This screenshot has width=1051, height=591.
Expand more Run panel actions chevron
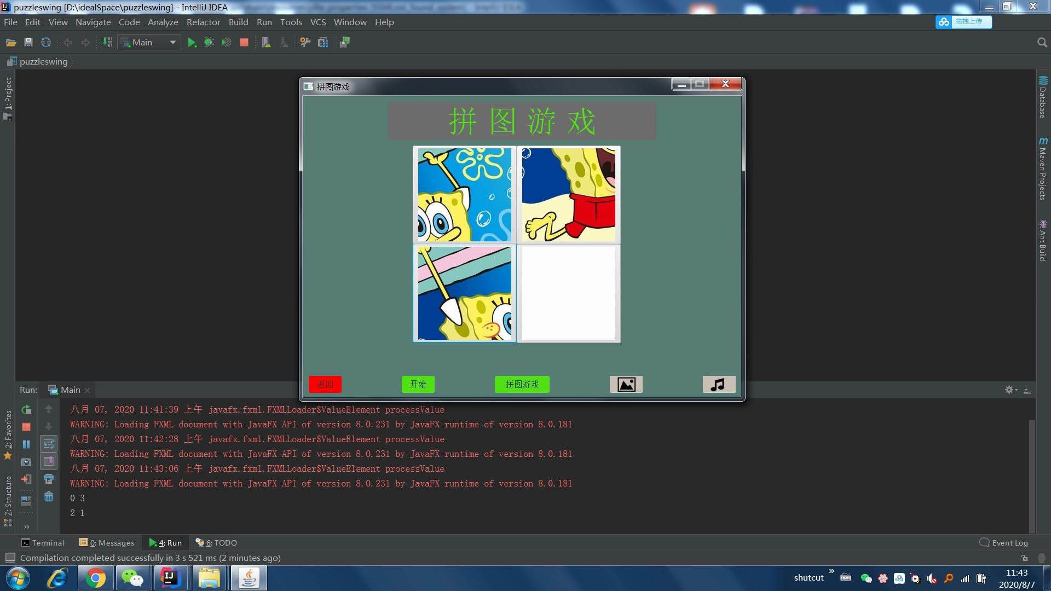coord(26,526)
